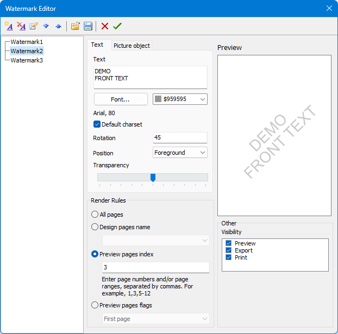Save watermarks using the floppy disk icon
Image resolution: width=338 pixels, height=334 pixels.
pos(87,26)
